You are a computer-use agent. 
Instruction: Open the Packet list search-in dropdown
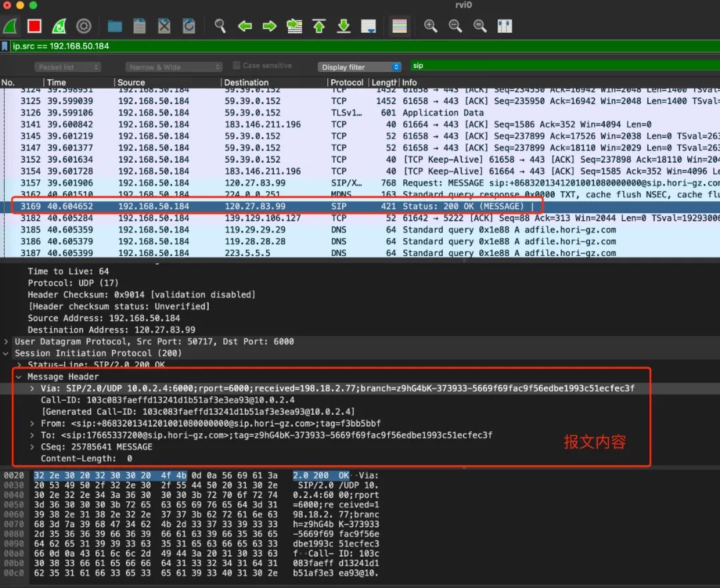pos(67,67)
